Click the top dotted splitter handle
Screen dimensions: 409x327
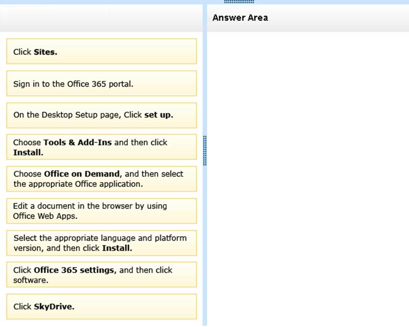coord(239,2)
